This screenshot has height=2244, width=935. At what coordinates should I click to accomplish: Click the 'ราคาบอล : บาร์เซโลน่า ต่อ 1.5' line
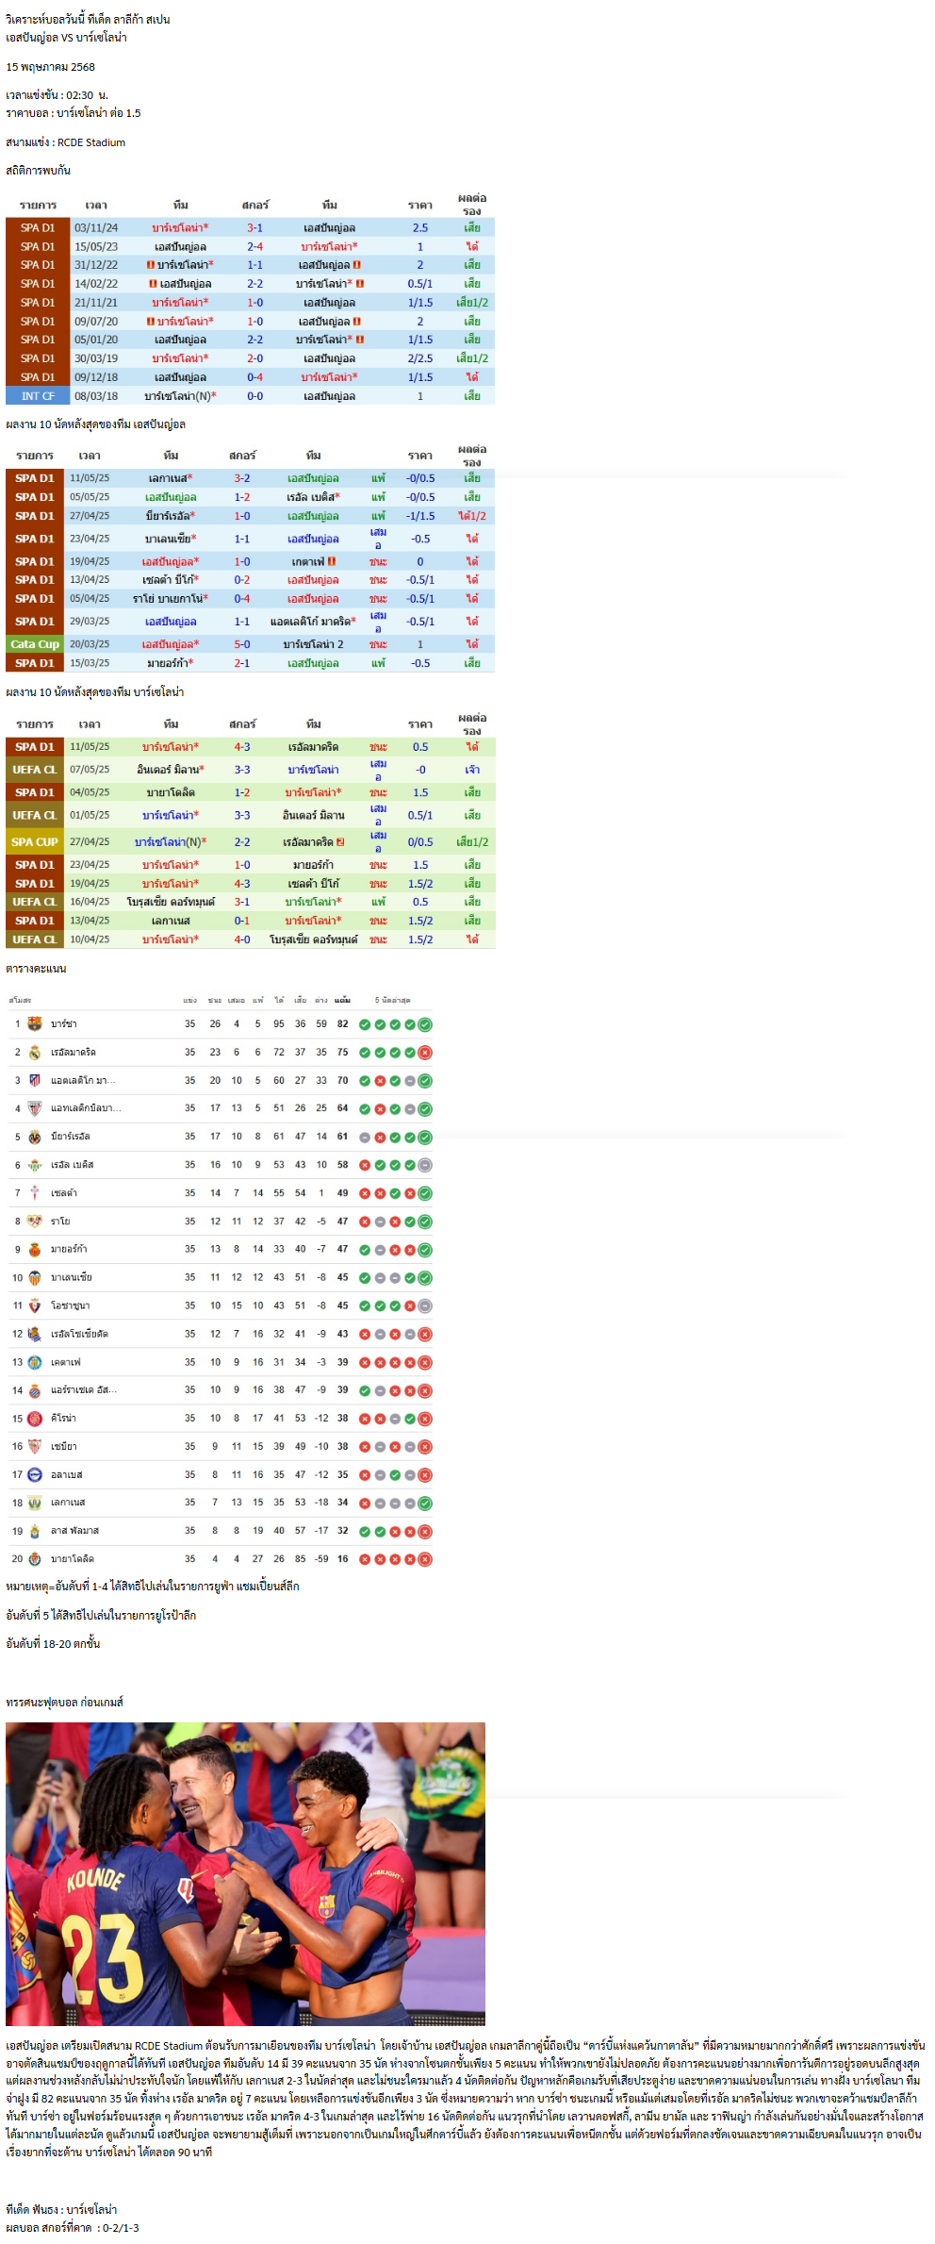click(74, 113)
